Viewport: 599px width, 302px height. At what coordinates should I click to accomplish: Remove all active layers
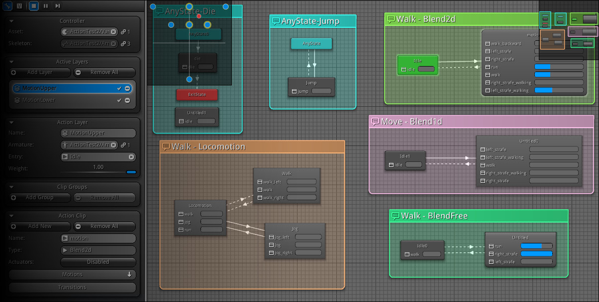click(104, 73)
